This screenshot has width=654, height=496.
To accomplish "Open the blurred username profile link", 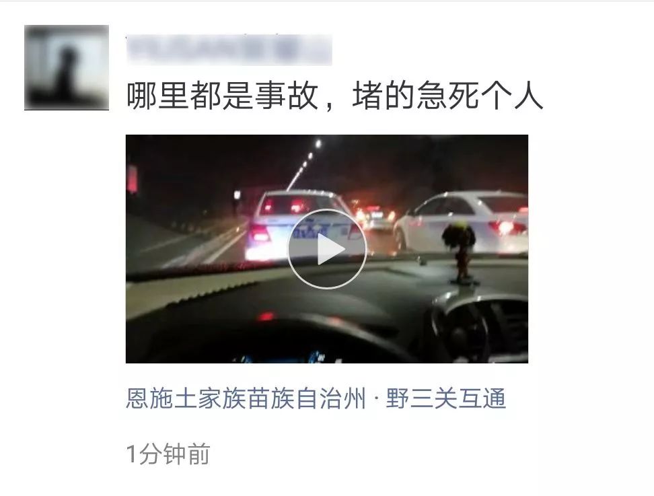I will coord(229,50).
